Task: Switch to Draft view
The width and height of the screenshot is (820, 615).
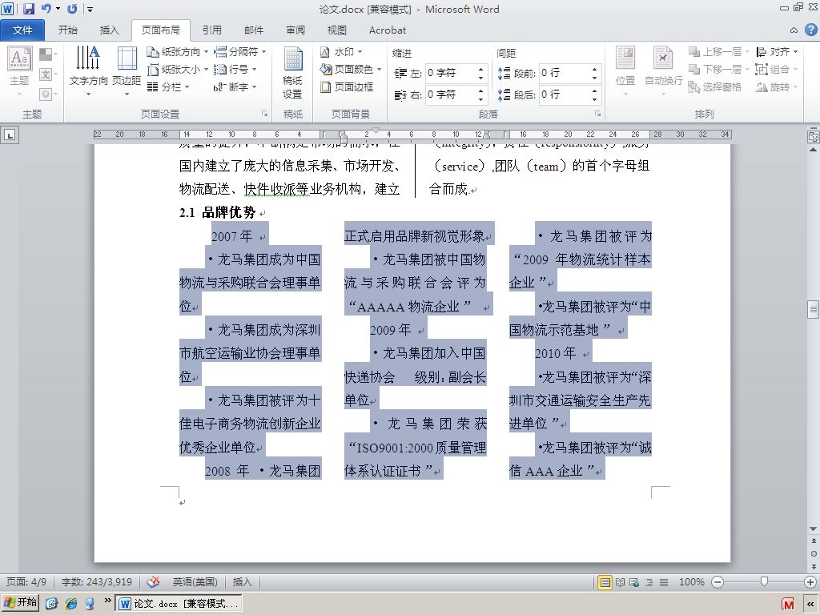Action: 664,582
